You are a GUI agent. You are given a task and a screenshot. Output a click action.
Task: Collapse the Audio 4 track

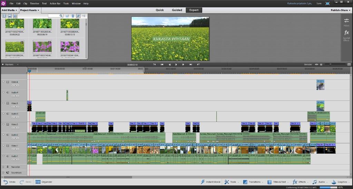tap(3, 92)
